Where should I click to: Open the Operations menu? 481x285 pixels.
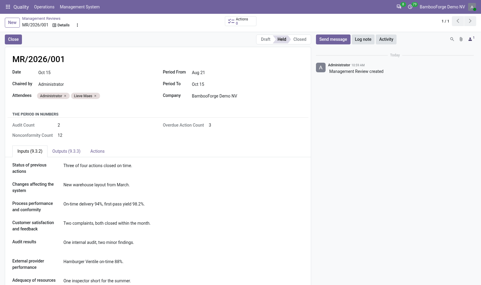[x=44, y=7]
